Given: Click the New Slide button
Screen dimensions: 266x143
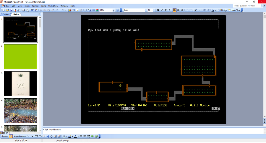Looking at the screenshot, I should [236, 10].
